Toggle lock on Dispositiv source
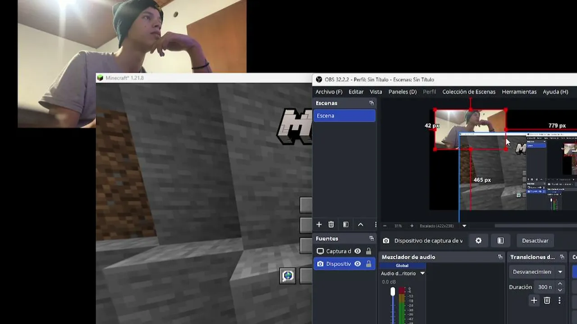This screenshot has height=324, width=577. point(368,264)
